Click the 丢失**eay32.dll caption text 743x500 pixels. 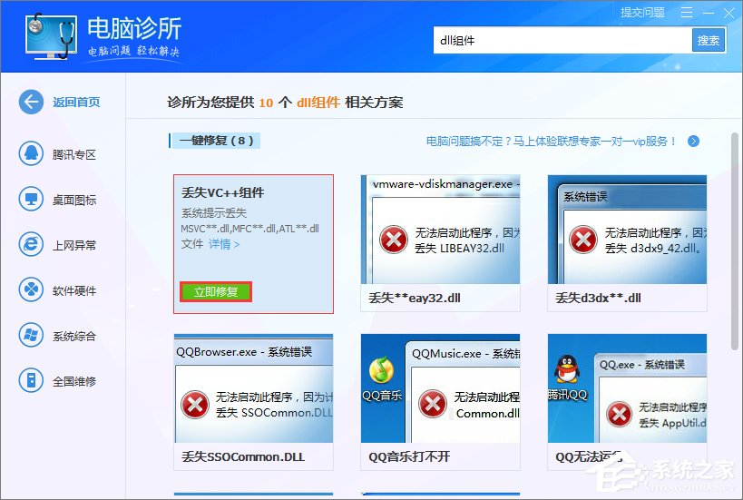tap(415, 298)
